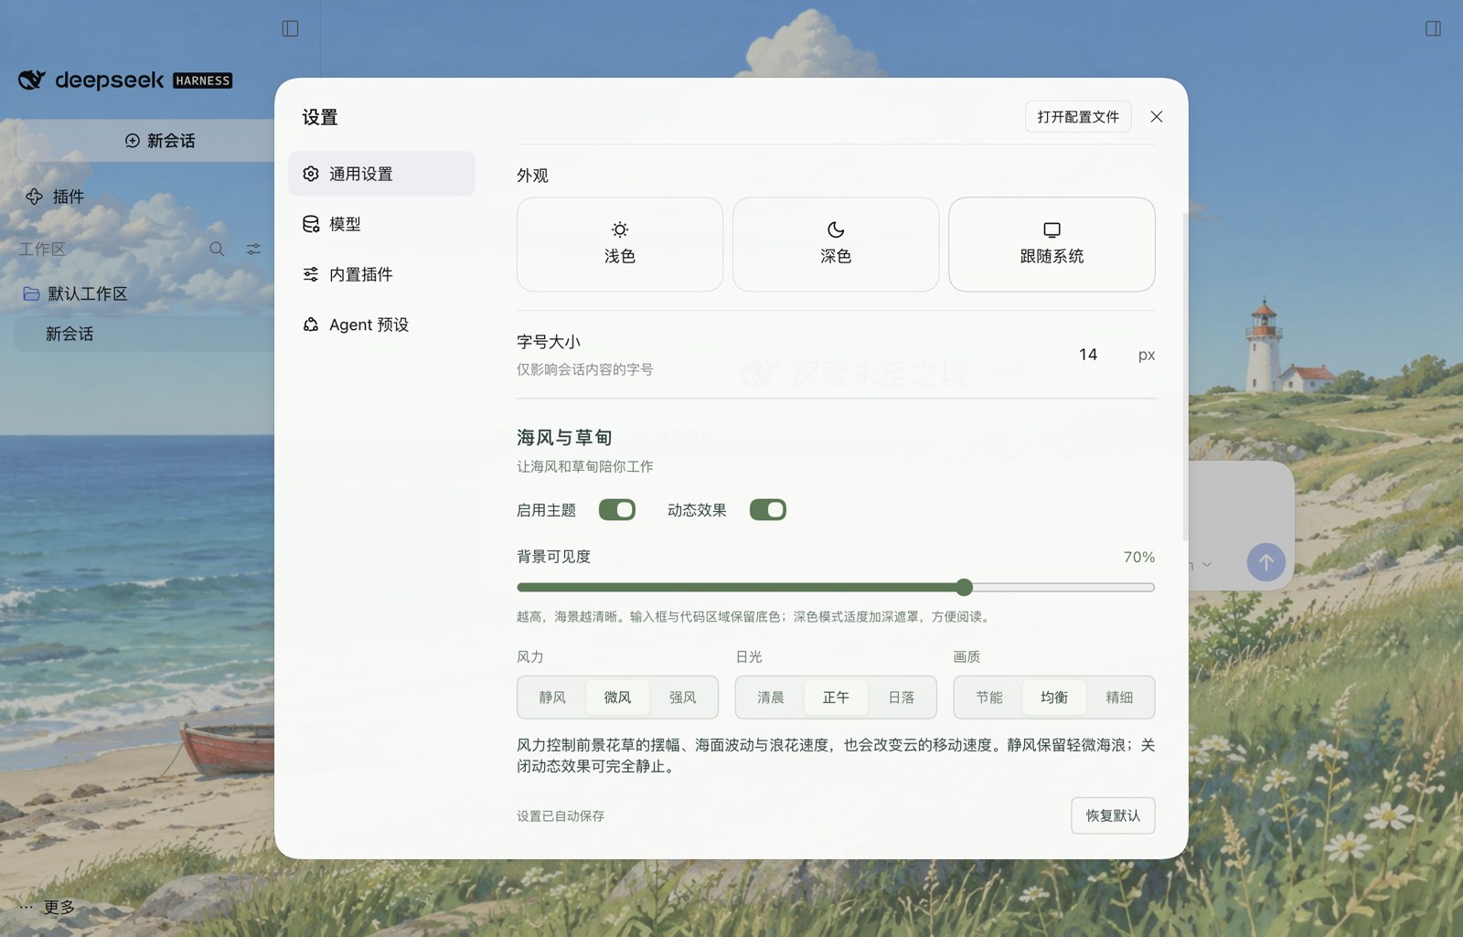This screenshot has width=1463, height=937.
Task: Open workspace filter sliders icon
Action: click(x=253, y=249)
